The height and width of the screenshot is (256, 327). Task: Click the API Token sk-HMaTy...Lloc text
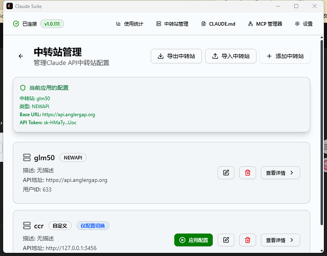pyautogui.click(x=48, y=122)
